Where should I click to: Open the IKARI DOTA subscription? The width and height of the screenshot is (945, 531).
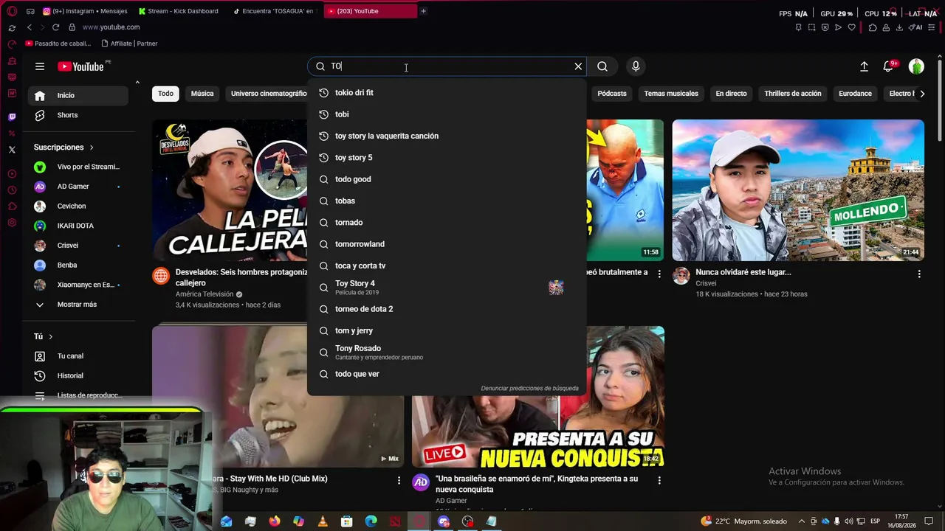[78, 226]
